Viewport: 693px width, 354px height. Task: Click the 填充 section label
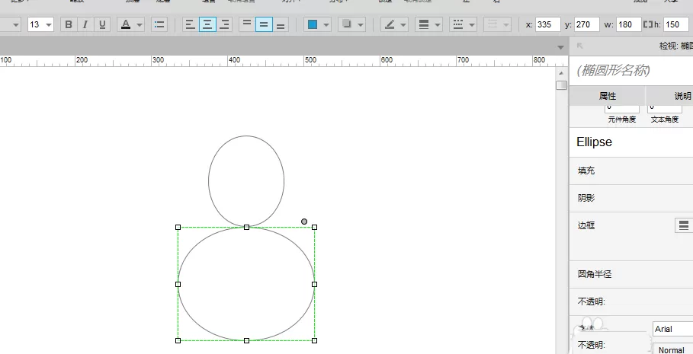[586, 171]
